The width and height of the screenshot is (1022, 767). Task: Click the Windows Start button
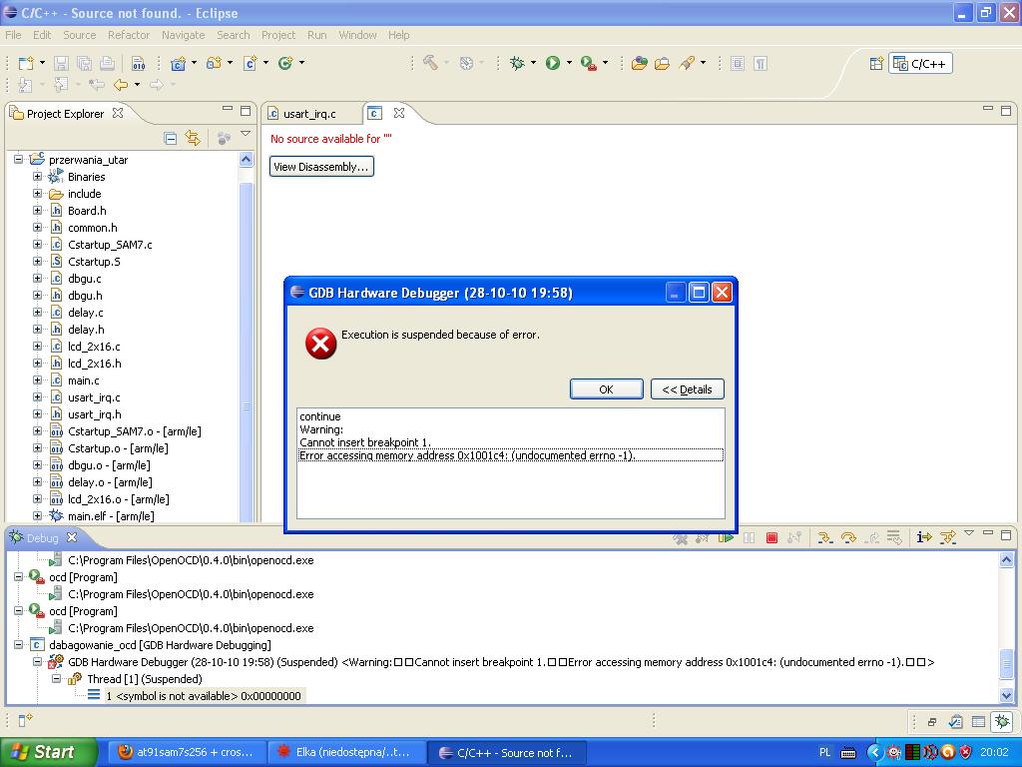(48, 752)
